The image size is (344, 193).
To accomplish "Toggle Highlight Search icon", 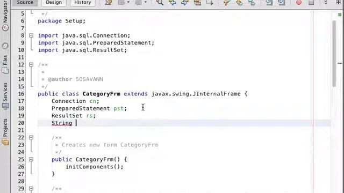I will [197, 3].
